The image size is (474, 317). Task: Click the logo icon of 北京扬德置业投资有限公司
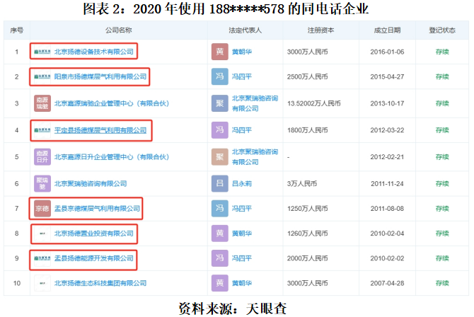click(42, 234)
